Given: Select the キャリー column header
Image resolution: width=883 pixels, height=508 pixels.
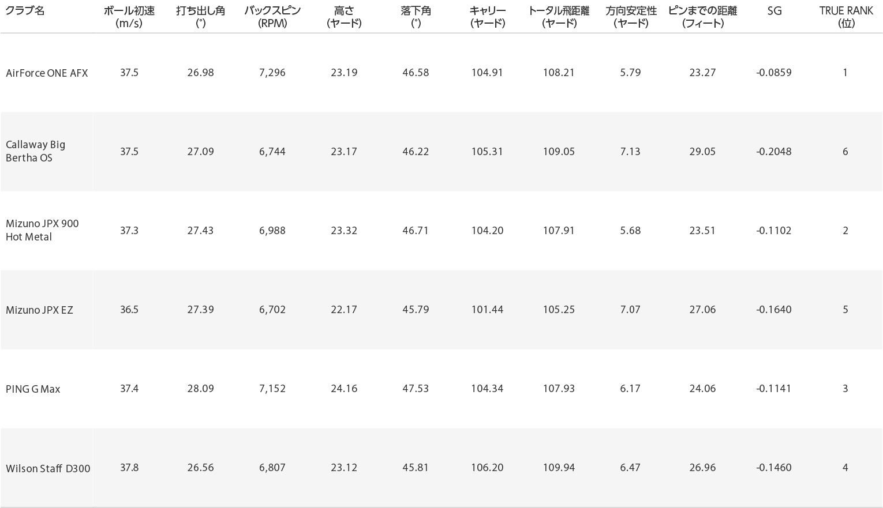Looking at the screenshot, I should [488, 17].
